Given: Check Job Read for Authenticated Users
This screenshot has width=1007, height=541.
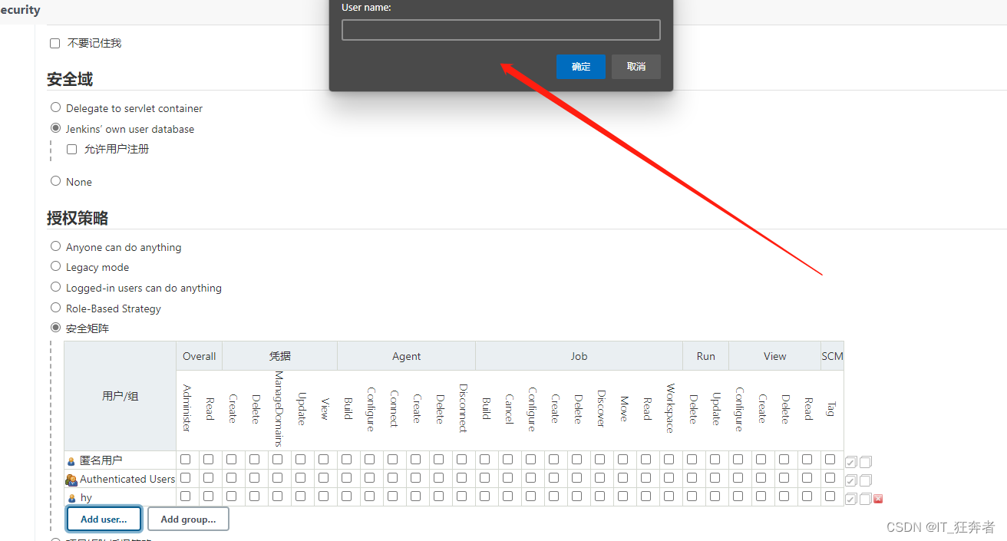Looking at the screenshot, I should pos(646,478).
